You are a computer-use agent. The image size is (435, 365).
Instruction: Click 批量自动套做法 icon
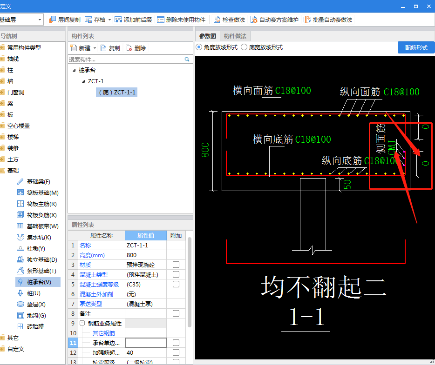click(x=307, y=20)
